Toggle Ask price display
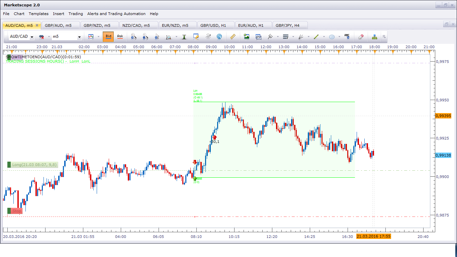 (x=120, y=36)
